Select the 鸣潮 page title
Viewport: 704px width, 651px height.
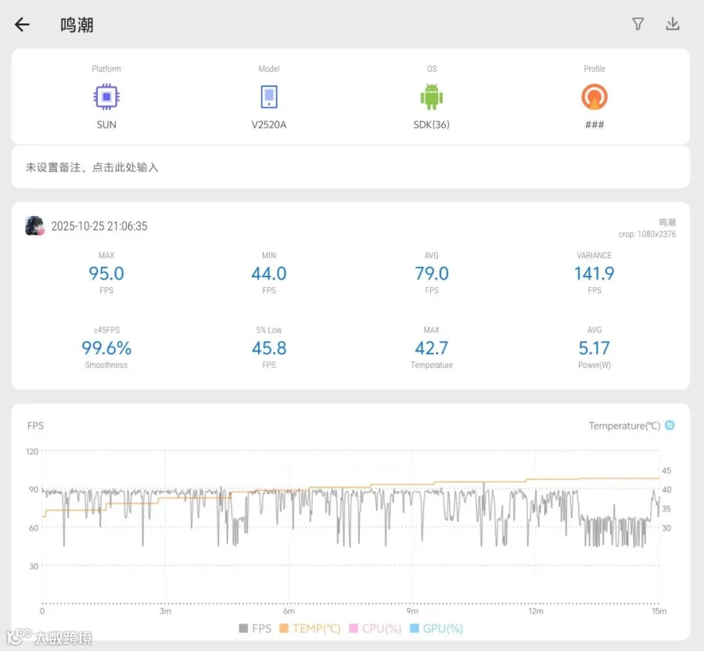point(77,25)
